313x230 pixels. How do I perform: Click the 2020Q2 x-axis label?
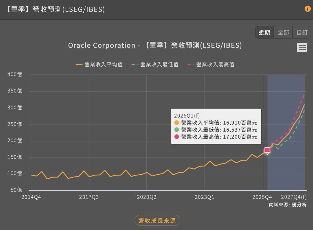[147, 197]
